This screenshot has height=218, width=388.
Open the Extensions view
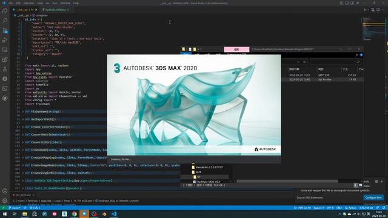pyautogui.click(x=5, y=59)
